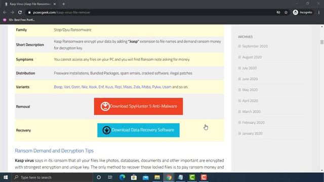Bookmark this page with the star icon
The image size is (324, 182).
(286, 12)
